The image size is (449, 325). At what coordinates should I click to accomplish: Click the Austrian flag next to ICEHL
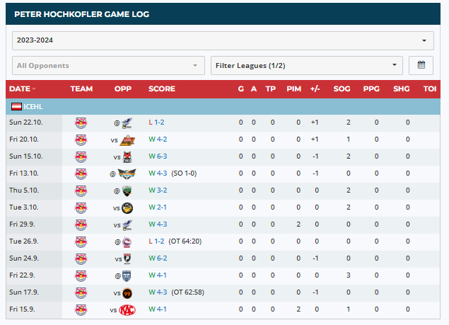point(16,107)
